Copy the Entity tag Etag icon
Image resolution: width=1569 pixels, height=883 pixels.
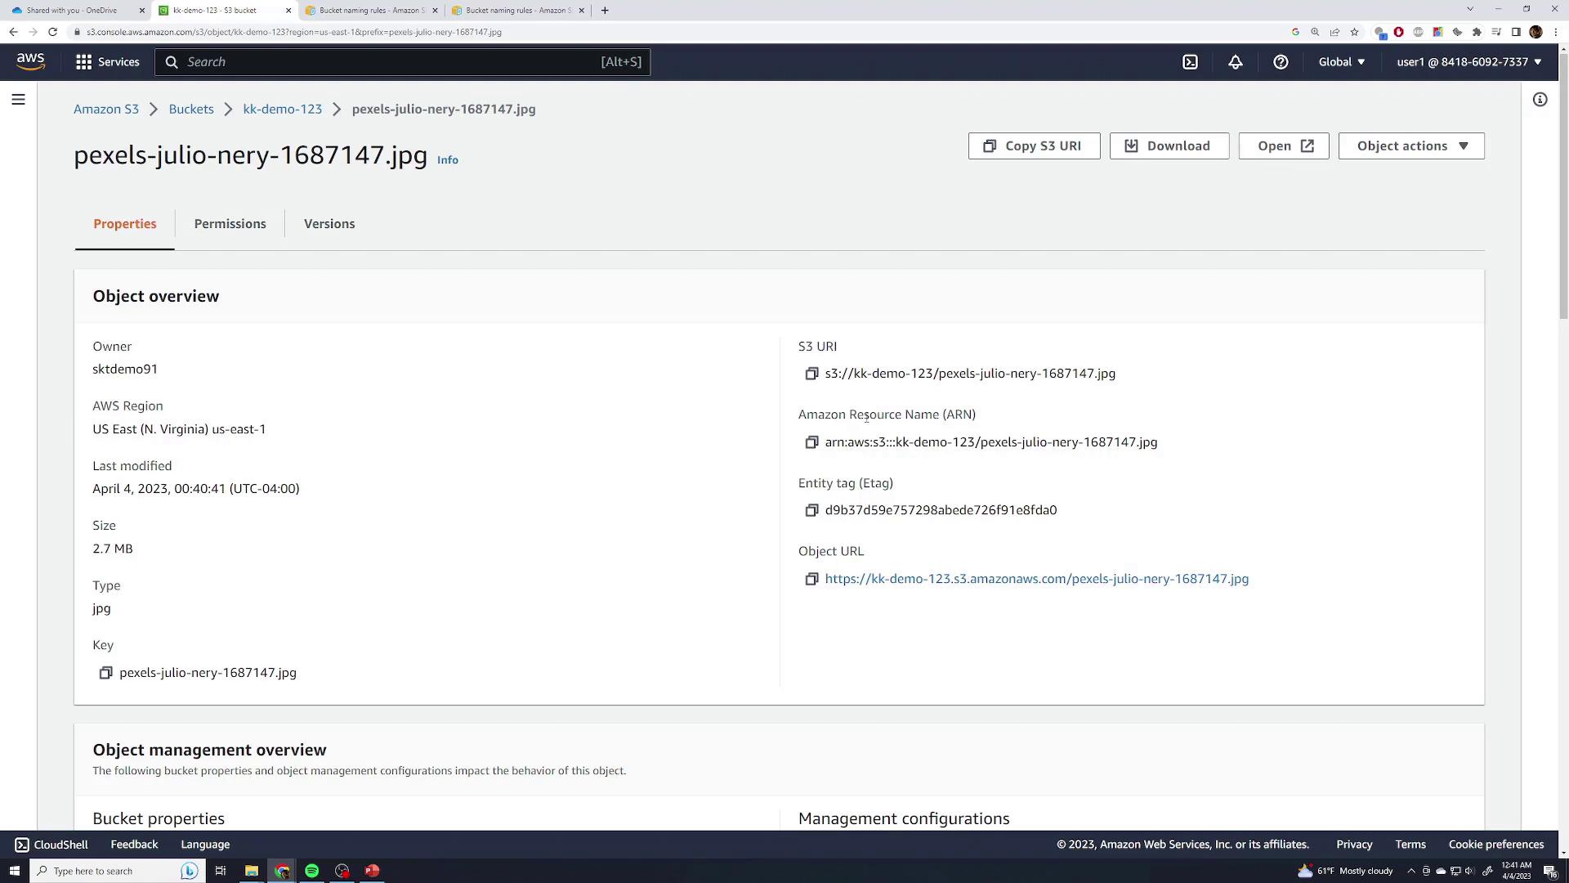point(811,510)
